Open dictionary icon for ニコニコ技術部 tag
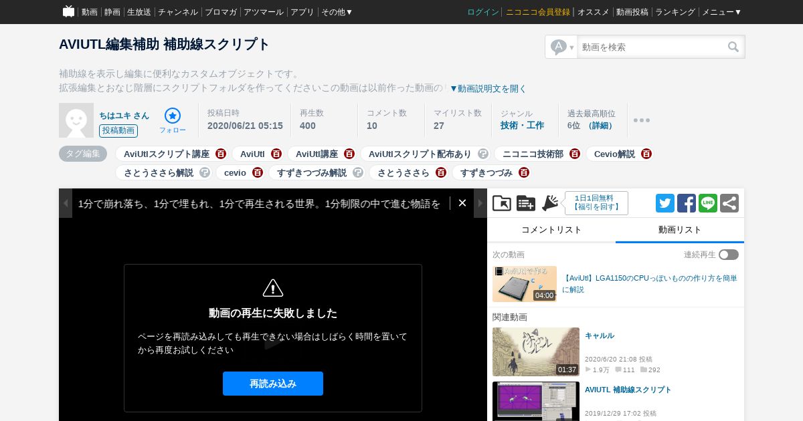803x421 pixels. click(x=575, y=154)
